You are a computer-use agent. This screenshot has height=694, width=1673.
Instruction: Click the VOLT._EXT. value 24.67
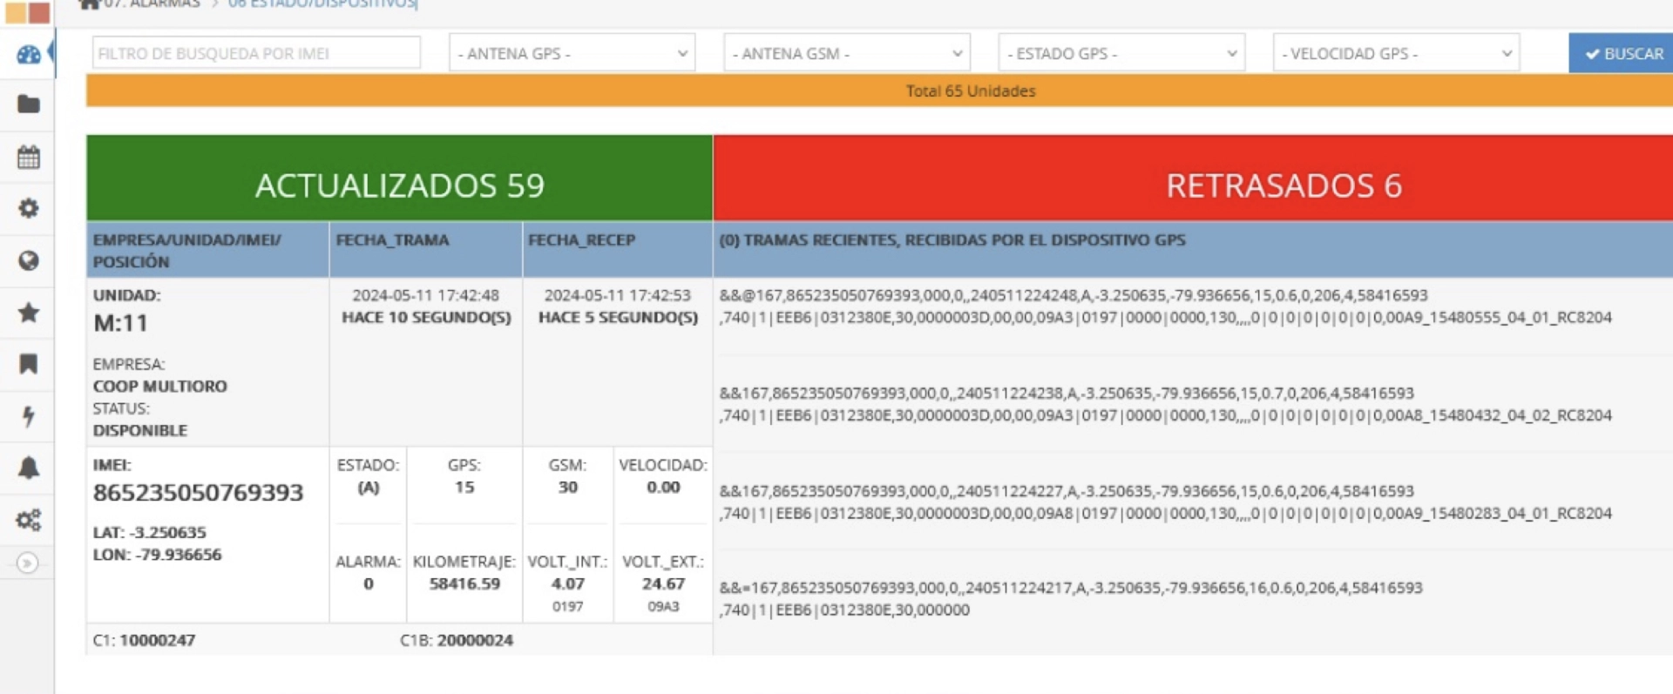click(663, 584)
